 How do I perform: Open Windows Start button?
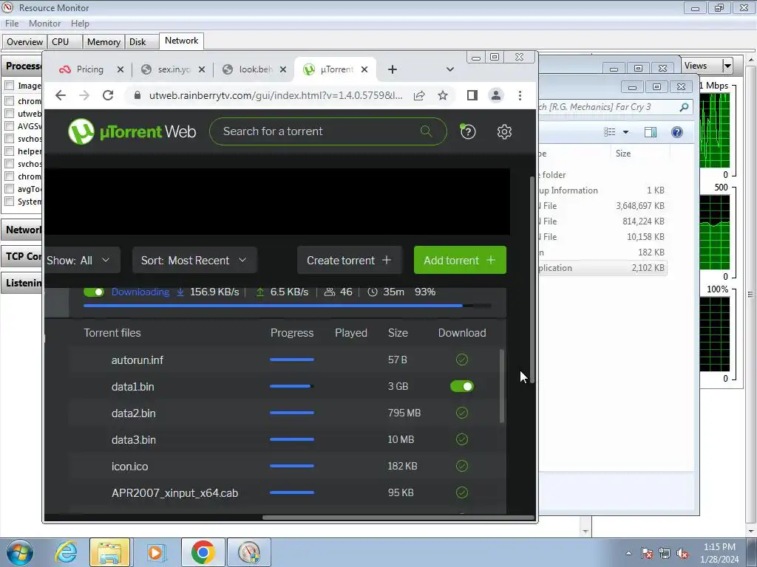pyautogui.click(x=20, y=552)
